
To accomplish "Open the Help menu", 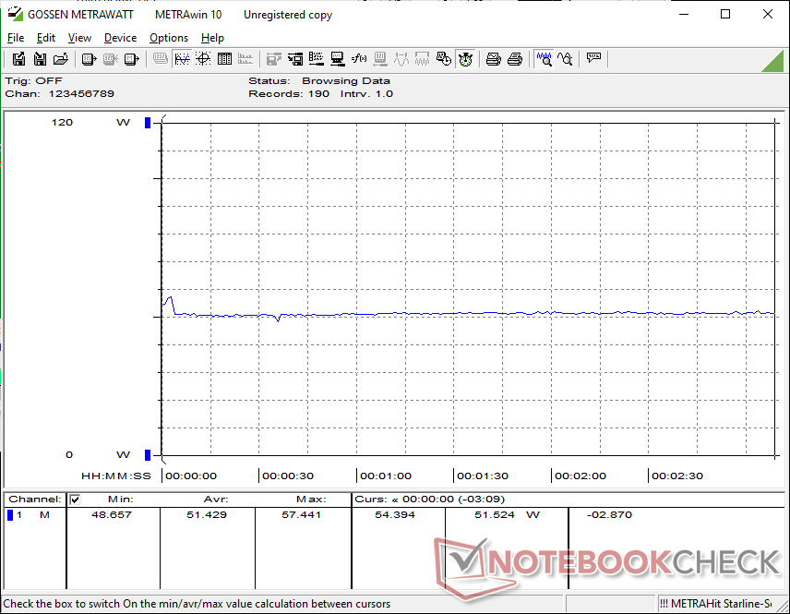I will point(212,38).
